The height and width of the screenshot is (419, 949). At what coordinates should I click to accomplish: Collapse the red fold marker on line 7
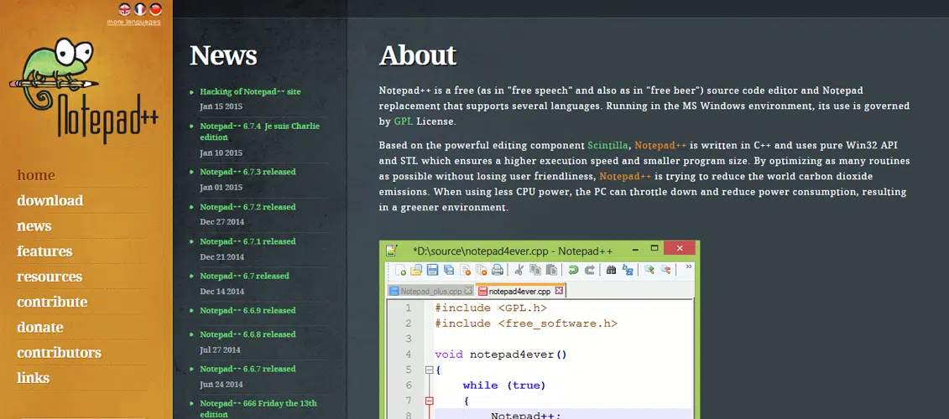pyautogui.click(x=429, y=401)
